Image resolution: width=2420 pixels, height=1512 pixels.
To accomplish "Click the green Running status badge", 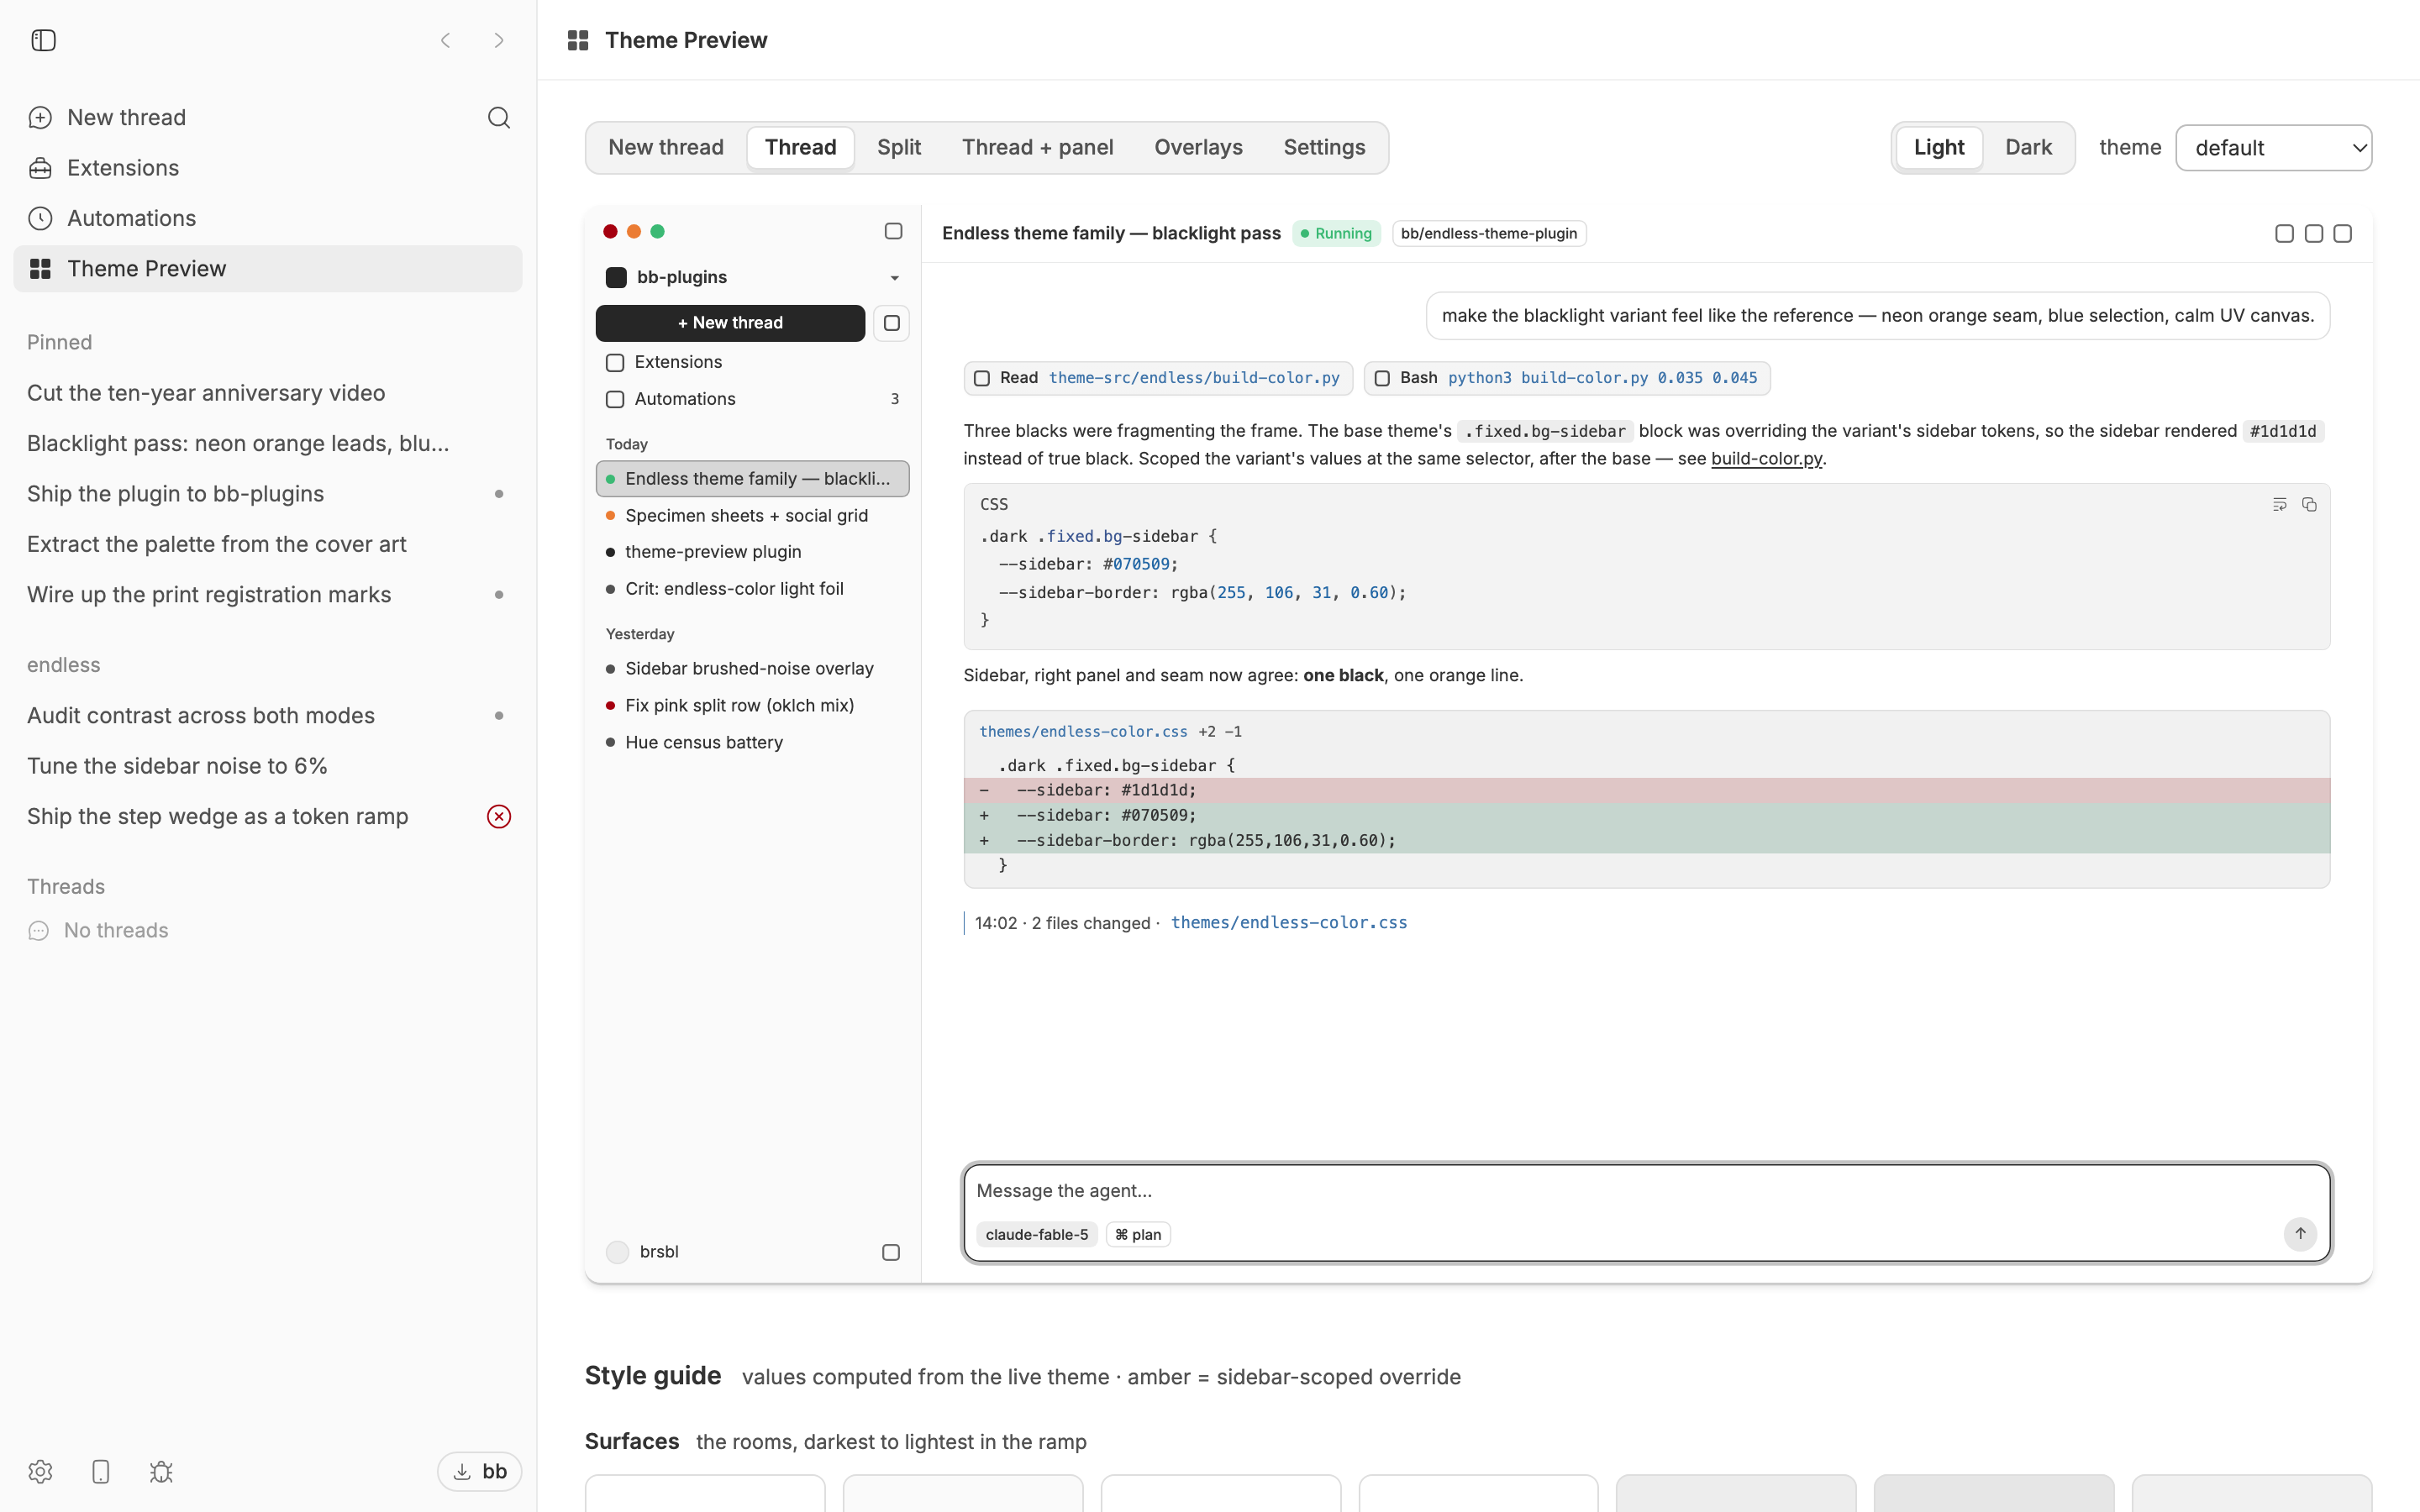I will pyautogui.click(x=1336, y=233).
